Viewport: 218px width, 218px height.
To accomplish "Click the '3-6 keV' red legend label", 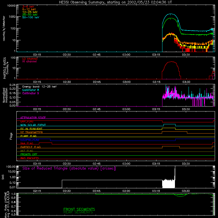I will coord(28,7).
